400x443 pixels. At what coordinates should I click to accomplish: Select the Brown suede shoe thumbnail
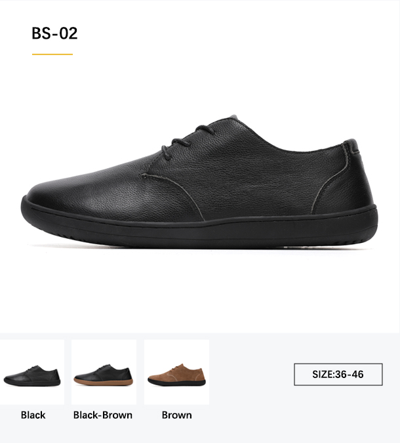[x=176, y=372]
